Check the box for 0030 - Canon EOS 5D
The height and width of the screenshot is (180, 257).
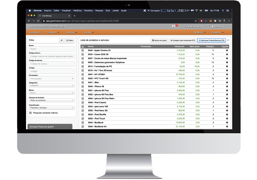point(83,54)
